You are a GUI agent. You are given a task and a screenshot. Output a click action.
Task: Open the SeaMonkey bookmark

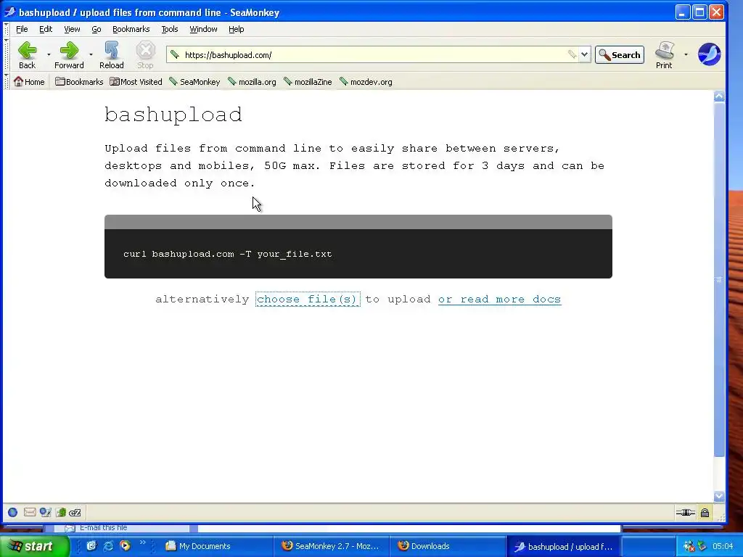pyautogui.click(x=194, y=81)
